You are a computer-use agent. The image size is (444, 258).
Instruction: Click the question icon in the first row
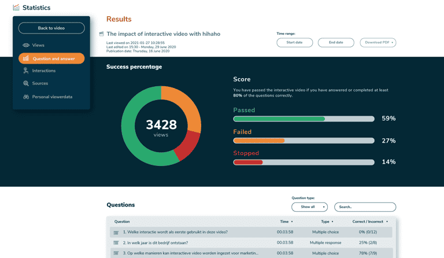[x=116, y=233]
